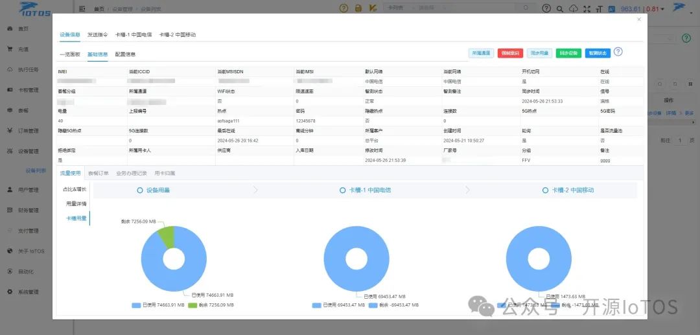Open 支付管理 in the sidebar
The image size is (700, 335).
[28, 231]
